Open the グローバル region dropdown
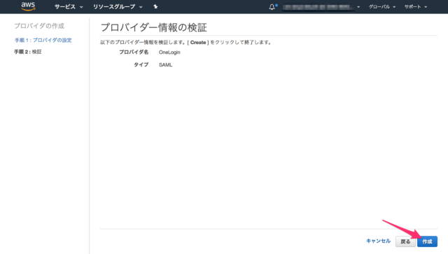The width and height of the screenshot is (448, 254). [382, 6]
